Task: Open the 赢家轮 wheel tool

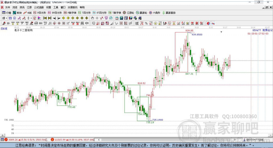Action: 141,13
